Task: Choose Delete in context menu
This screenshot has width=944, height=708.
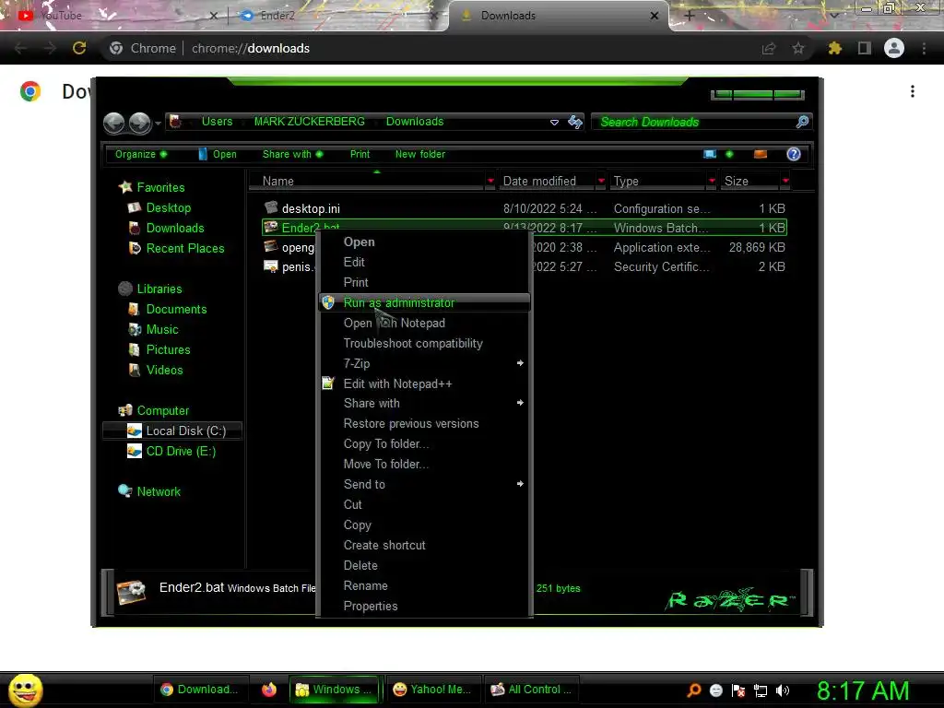Action: pos(424,565)
